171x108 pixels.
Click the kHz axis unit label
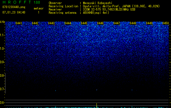coord(2,22)
